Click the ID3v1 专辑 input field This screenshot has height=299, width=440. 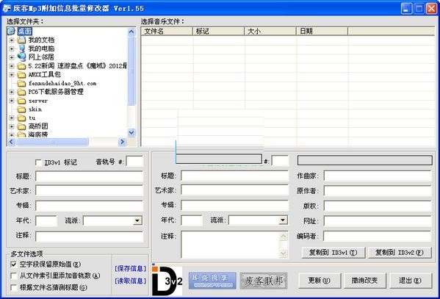click(x=89, y=206)
